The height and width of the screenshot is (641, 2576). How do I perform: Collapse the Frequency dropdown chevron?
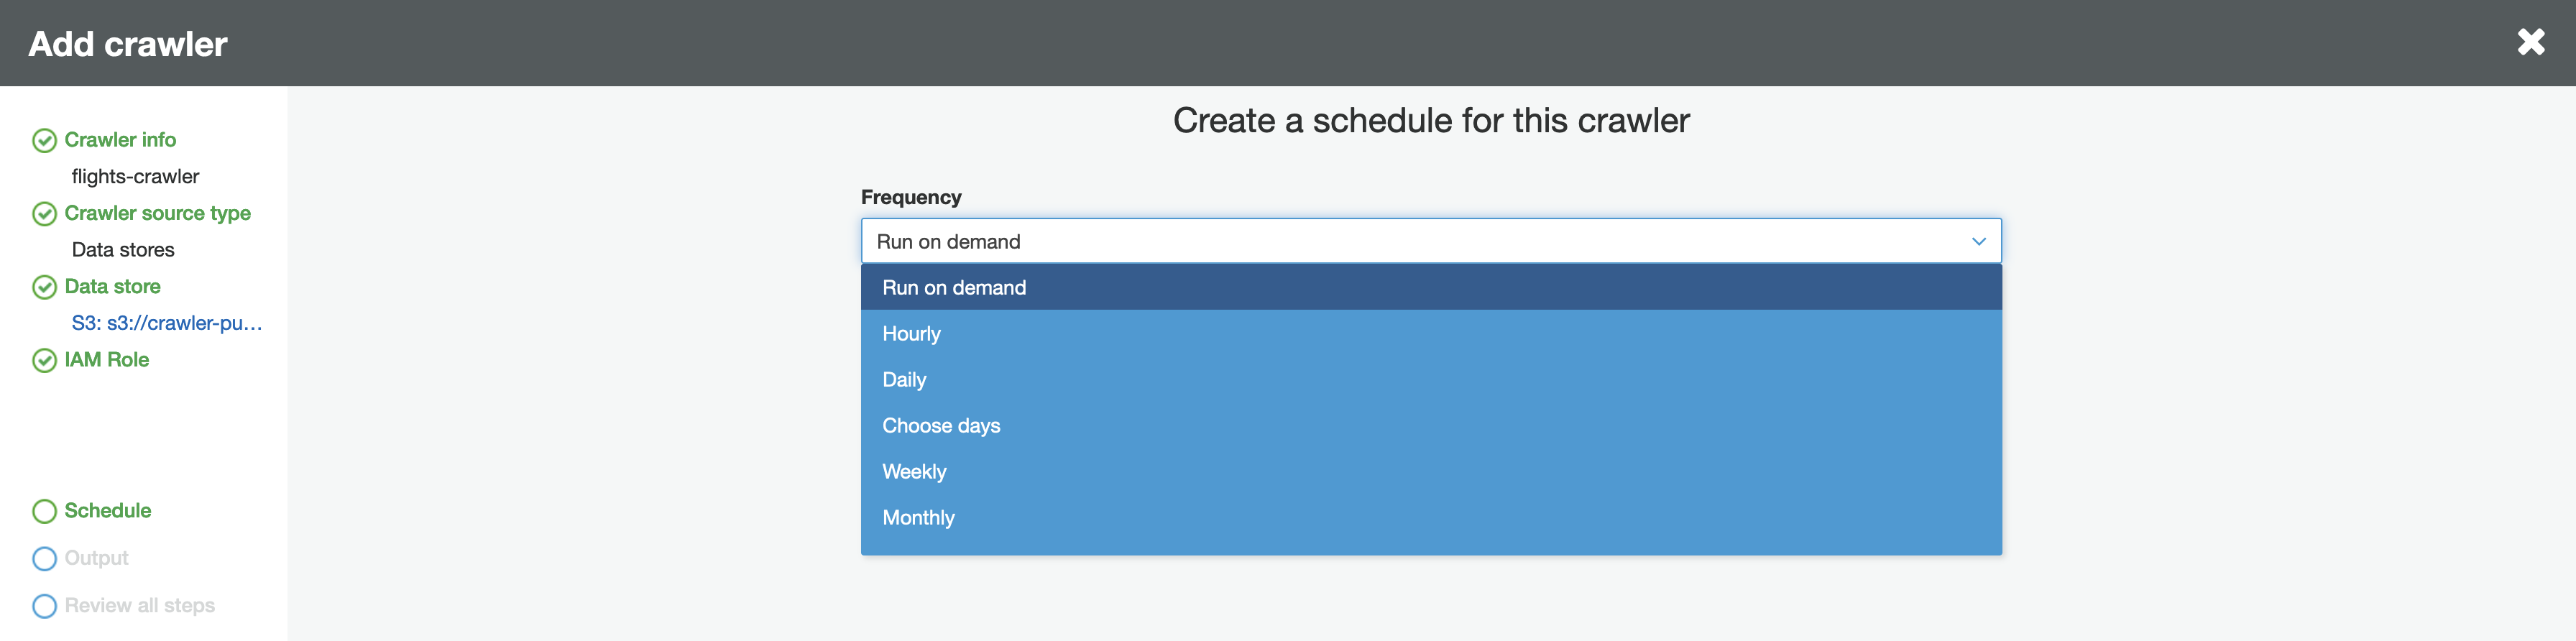point(1978,241)
